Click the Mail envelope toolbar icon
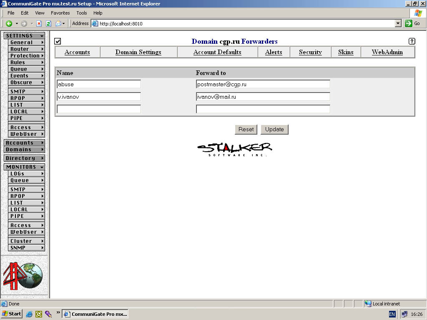427x320 pixels. [58, 24]
